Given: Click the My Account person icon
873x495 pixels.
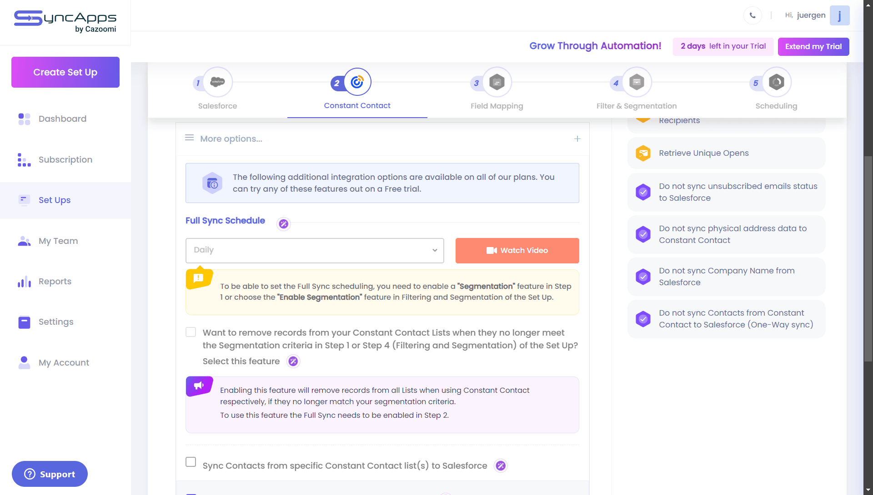Looking at the screenshot, I should [24, 362].
